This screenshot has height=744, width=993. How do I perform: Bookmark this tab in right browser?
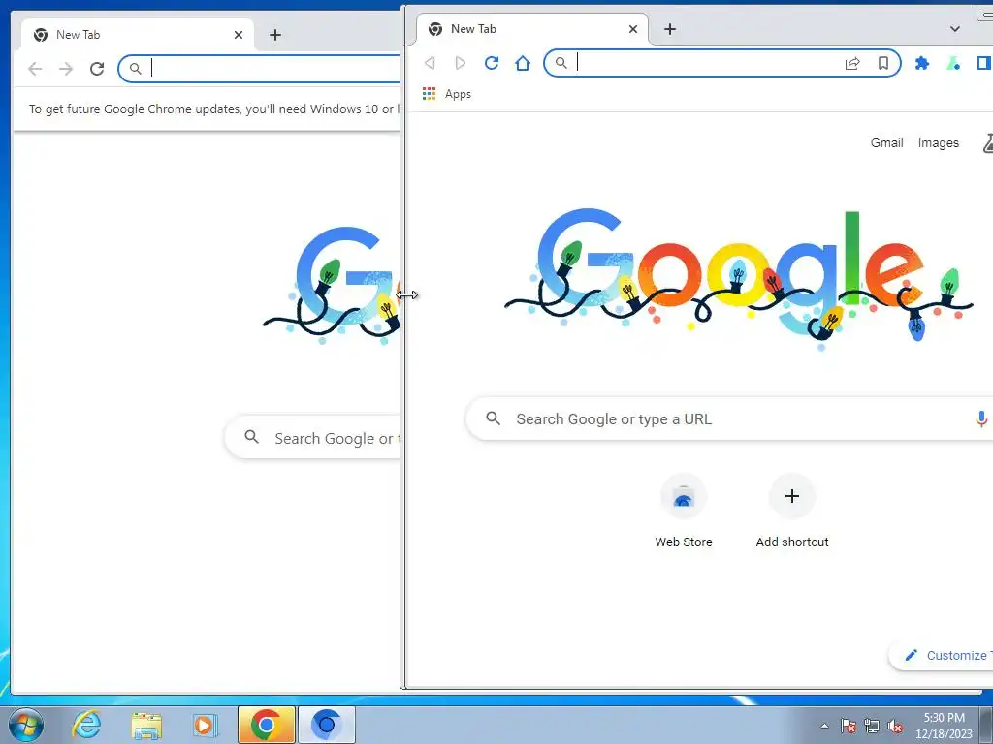[882, 63]
